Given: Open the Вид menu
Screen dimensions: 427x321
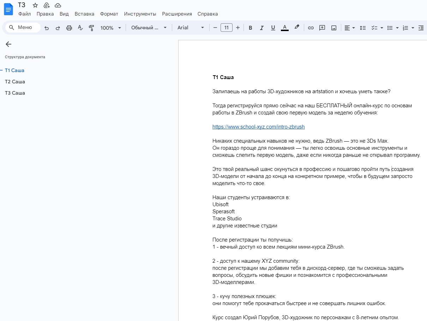Looking at the screenshot, I should 64,14.
